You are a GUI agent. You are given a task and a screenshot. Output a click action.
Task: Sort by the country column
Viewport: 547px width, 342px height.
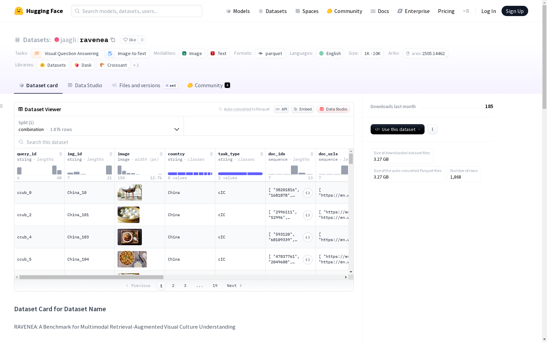tap(211, 154)
